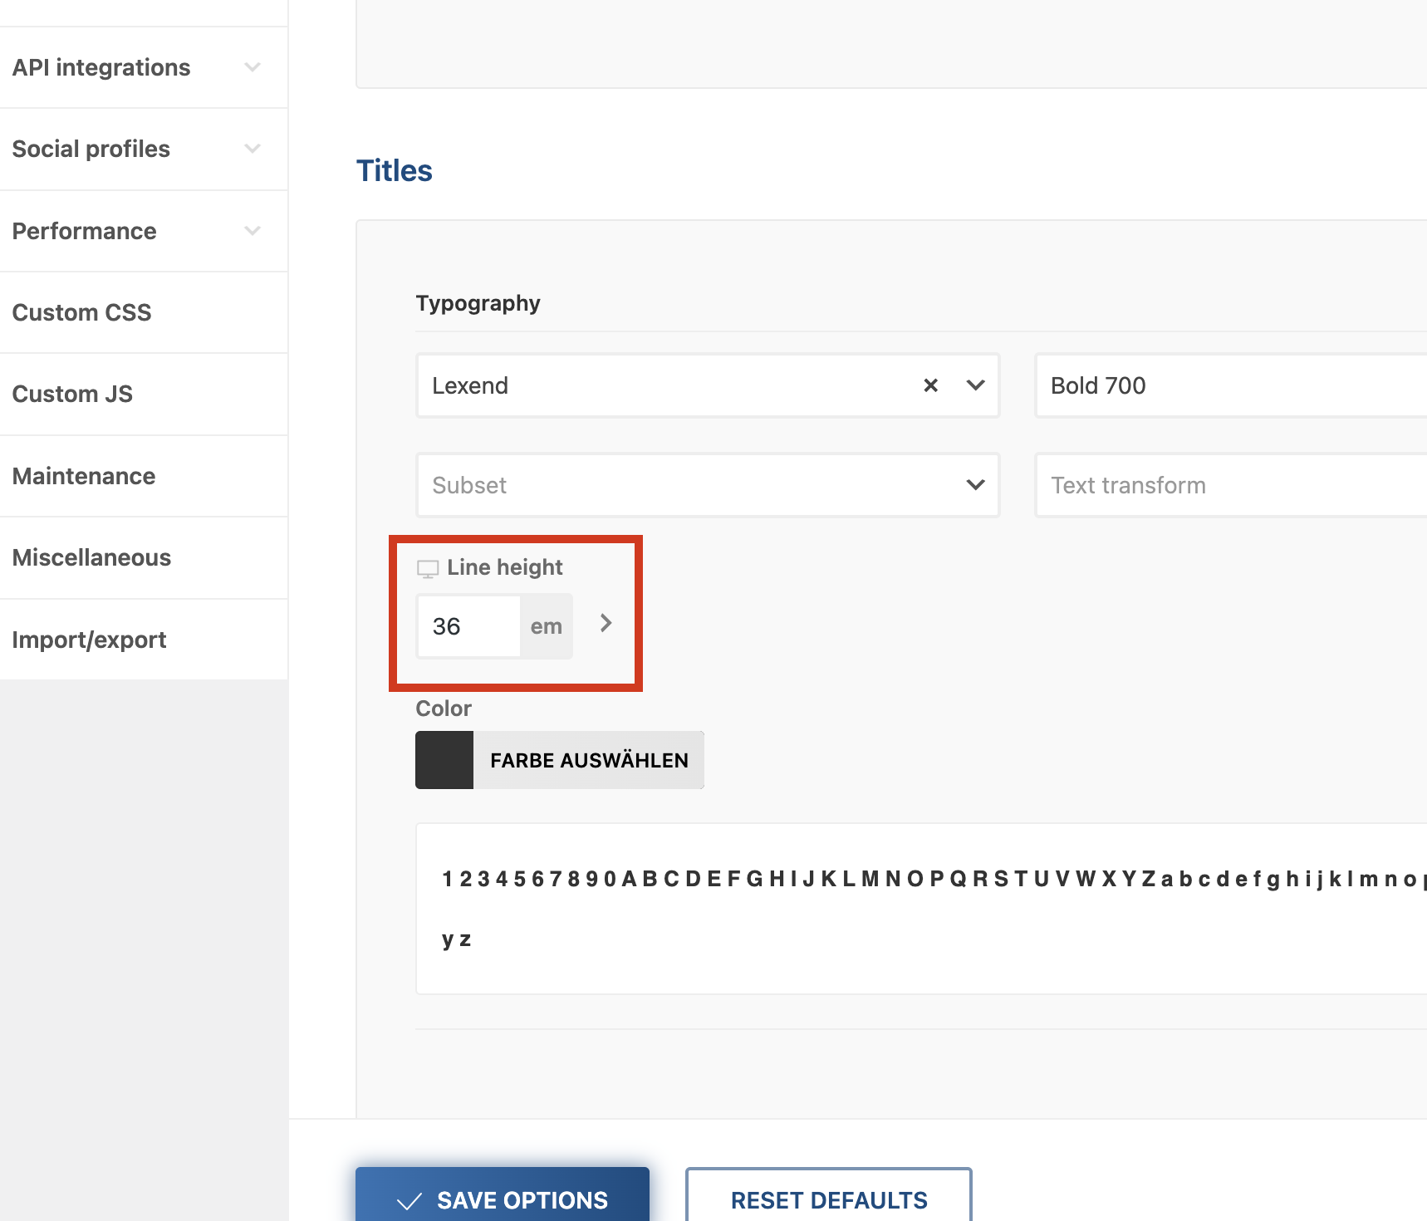This screenshot has height=1221, width=1427.
Task: Open the Custom JS section
Action: [72, 394]
